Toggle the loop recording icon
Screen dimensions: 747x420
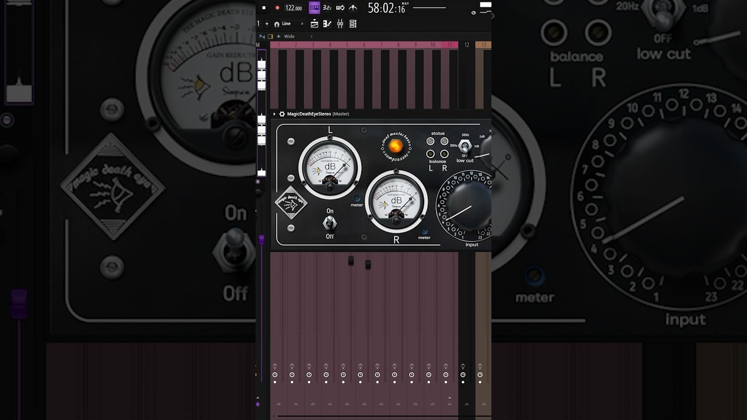tap(340, 8)
